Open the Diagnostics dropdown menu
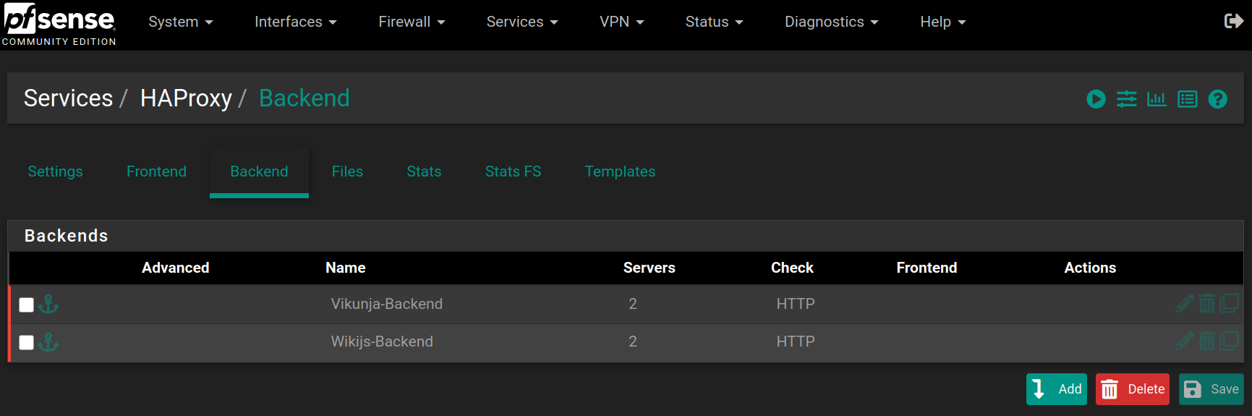Viewport: 1252px width, 416px height. [831, 22]
